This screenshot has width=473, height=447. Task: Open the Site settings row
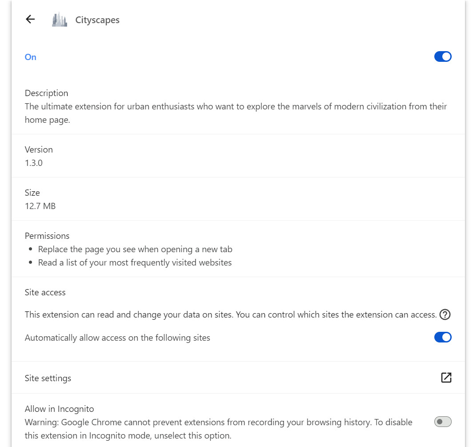(x=48, y=378)
